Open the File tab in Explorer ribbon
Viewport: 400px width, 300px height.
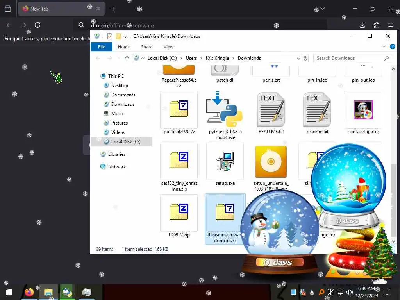101,47
